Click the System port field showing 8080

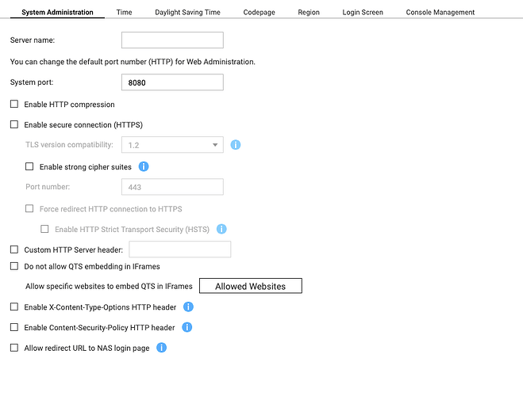coord(172,82)
